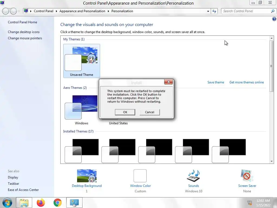The width and height of the screenshot is (277, 208).
Task: Go to Control Panel Home
Action: (22, 22)
